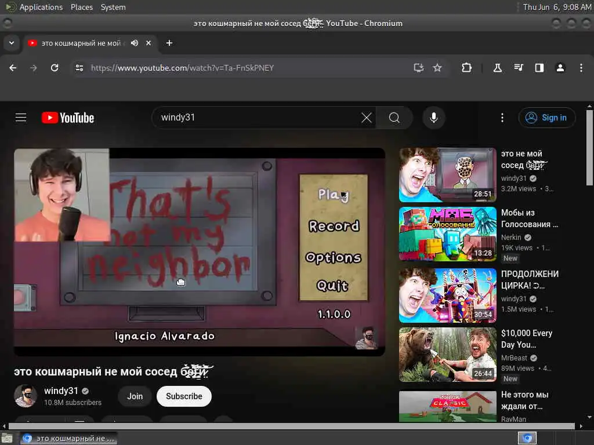Viewport: 594px width, 445px height.
Task: Click show desktop icon in taskbar
Action: [7, 438]
